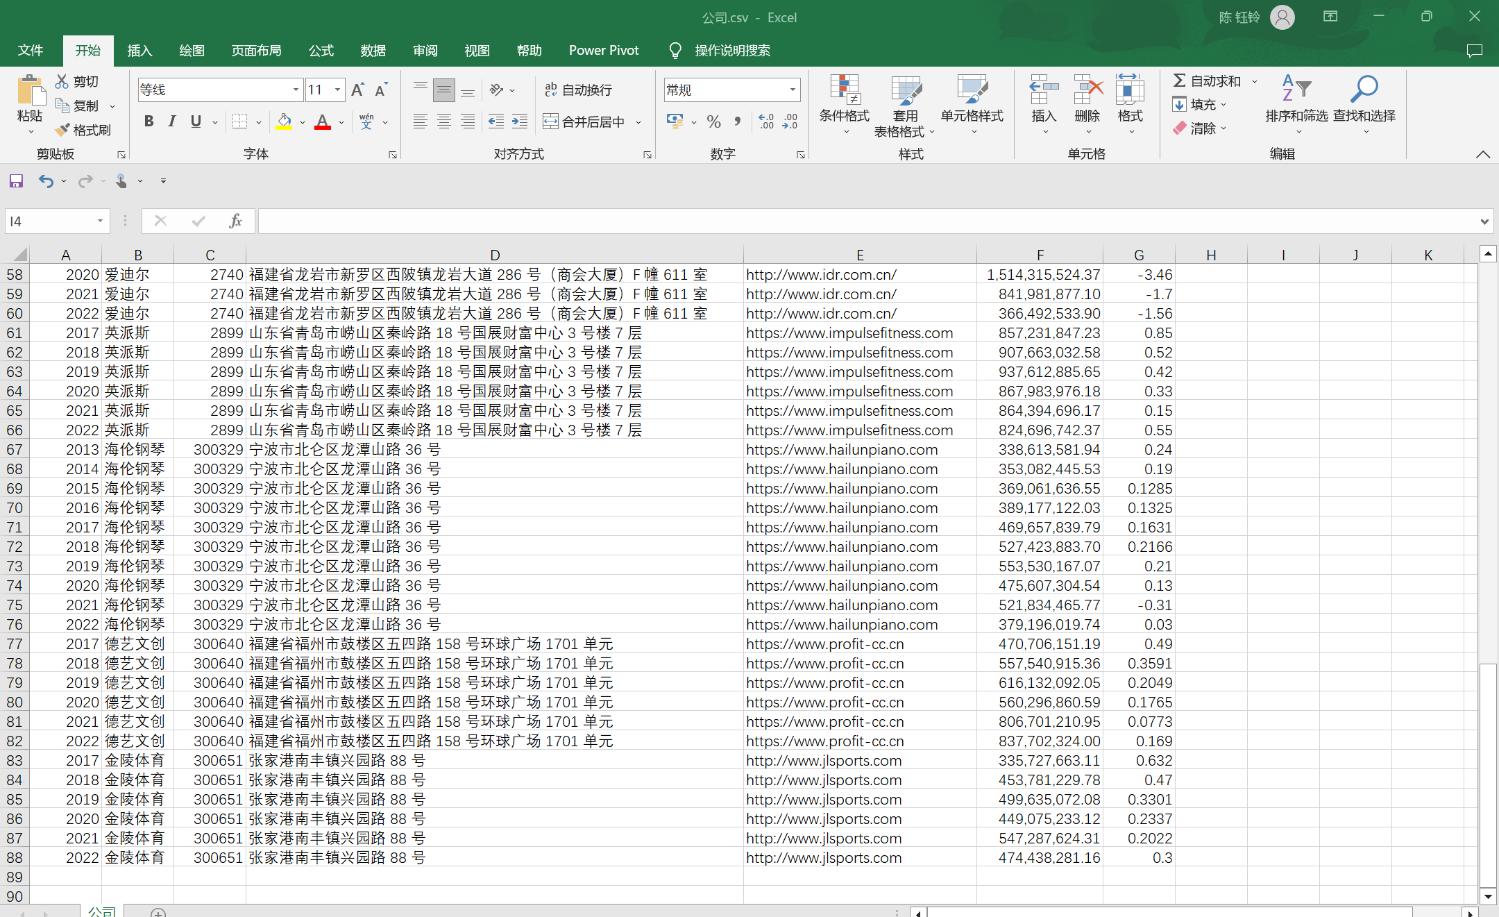The image size is (1499, 917).
Task: Click the Cut scissors icon
Action: click(62, 81)
